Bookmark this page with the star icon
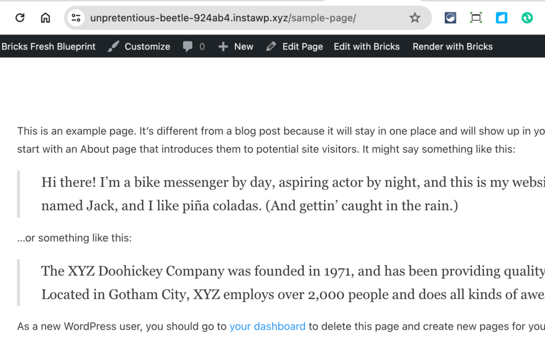This screenshot has width=545, height=353. [415, 18]
